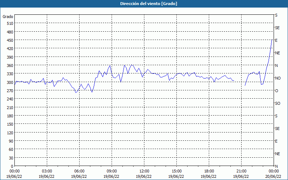Click the 60 degree axis label

11,149
